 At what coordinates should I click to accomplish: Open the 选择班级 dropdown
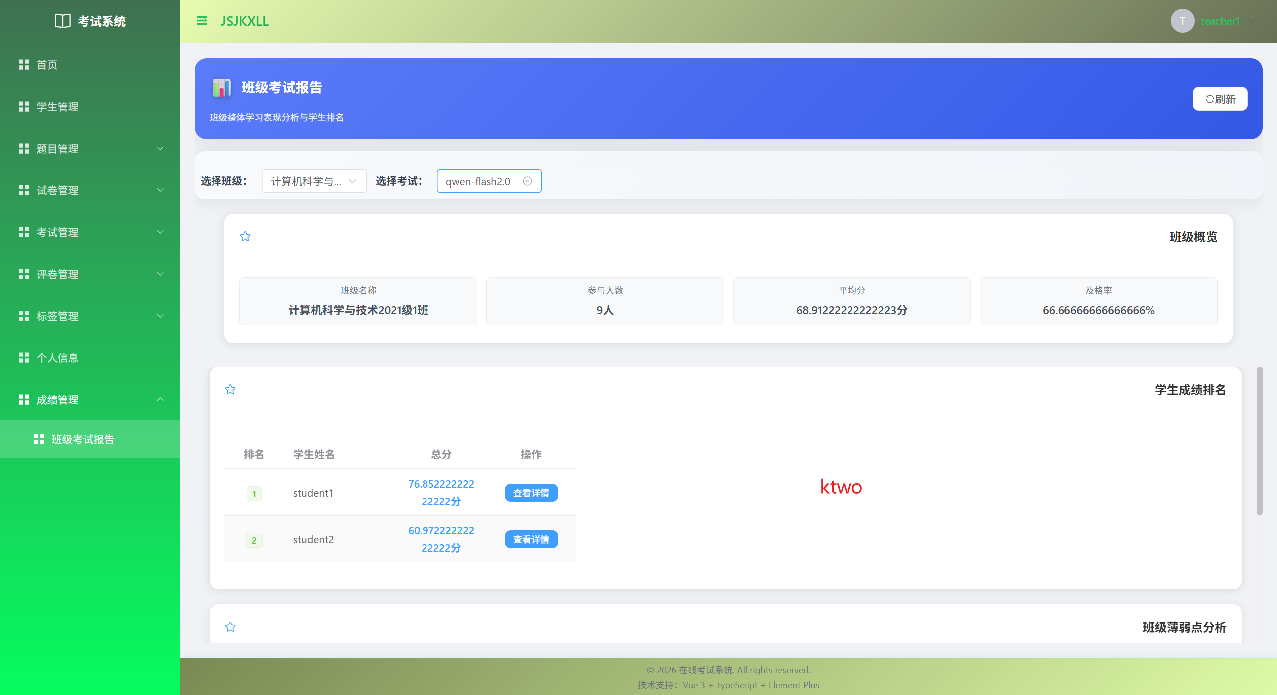(x=314, y=181)
